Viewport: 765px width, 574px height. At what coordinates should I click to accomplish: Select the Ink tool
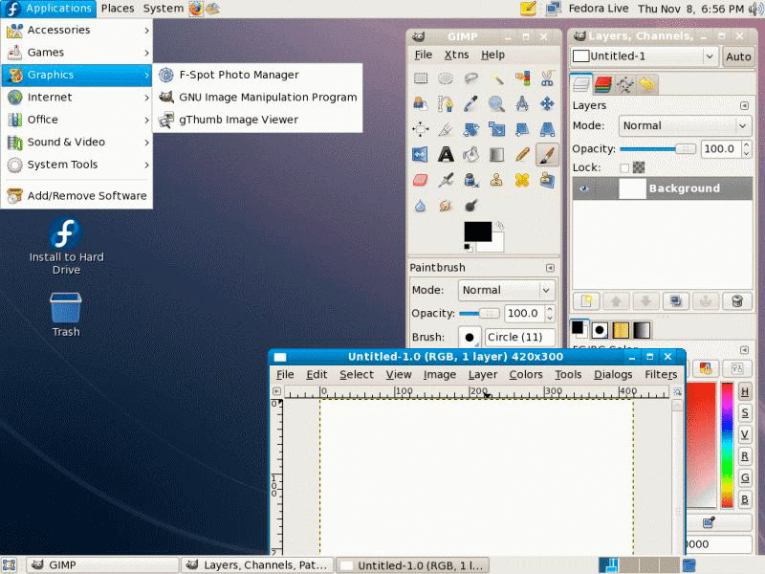click(x=470, y=180)
